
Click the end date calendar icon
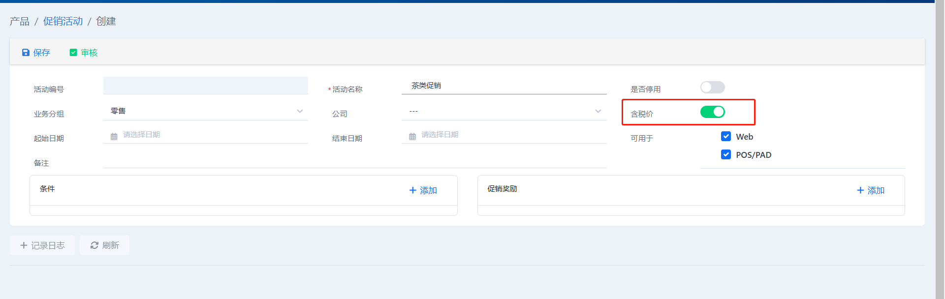coord(412,136)
